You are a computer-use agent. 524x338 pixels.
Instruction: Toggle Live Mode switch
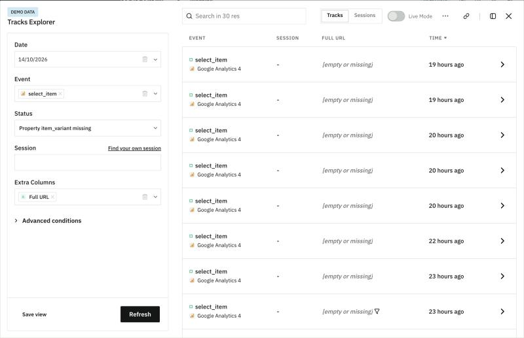pyautogui.click(x=396, y=16)
